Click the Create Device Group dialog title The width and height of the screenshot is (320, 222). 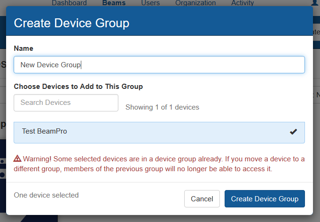tap(71, 23)
